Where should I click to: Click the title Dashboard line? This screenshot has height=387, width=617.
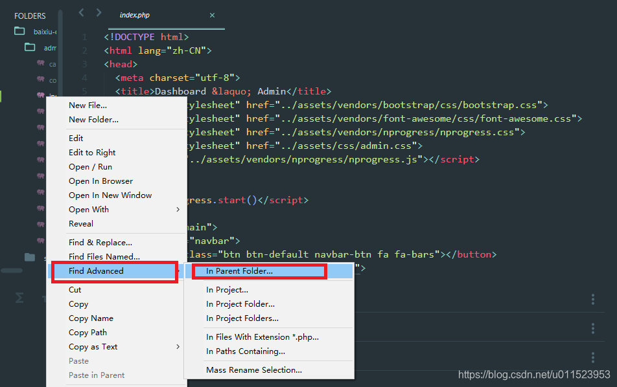click(223, 91)
